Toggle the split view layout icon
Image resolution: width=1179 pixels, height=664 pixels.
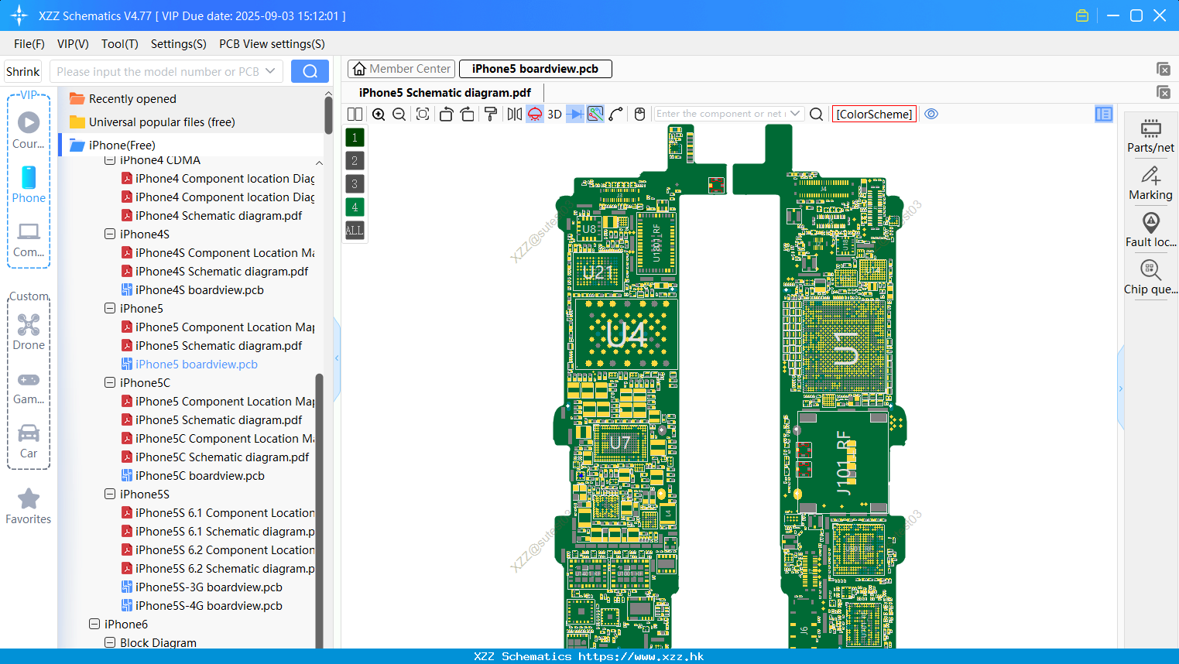click(x=355, y=114)
